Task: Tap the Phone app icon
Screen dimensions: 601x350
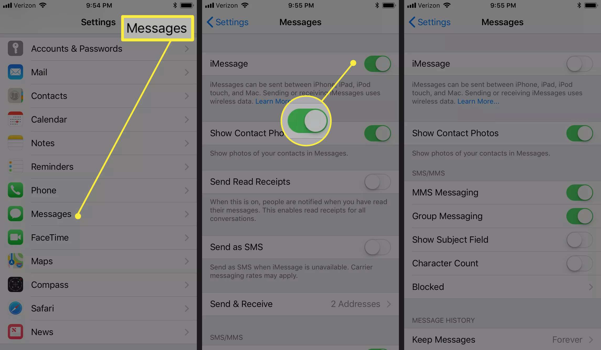Action: pos(15,190)
